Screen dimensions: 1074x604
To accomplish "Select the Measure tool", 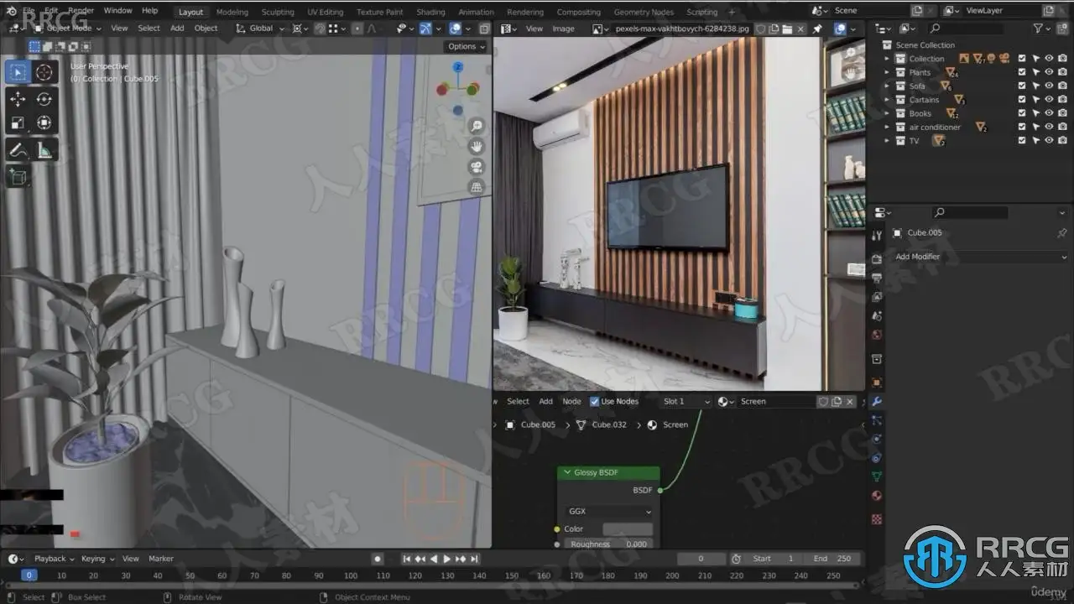I will 44,151.
